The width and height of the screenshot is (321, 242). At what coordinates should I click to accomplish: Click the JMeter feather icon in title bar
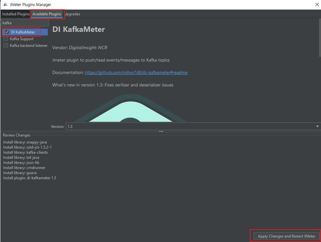(5, 4)
